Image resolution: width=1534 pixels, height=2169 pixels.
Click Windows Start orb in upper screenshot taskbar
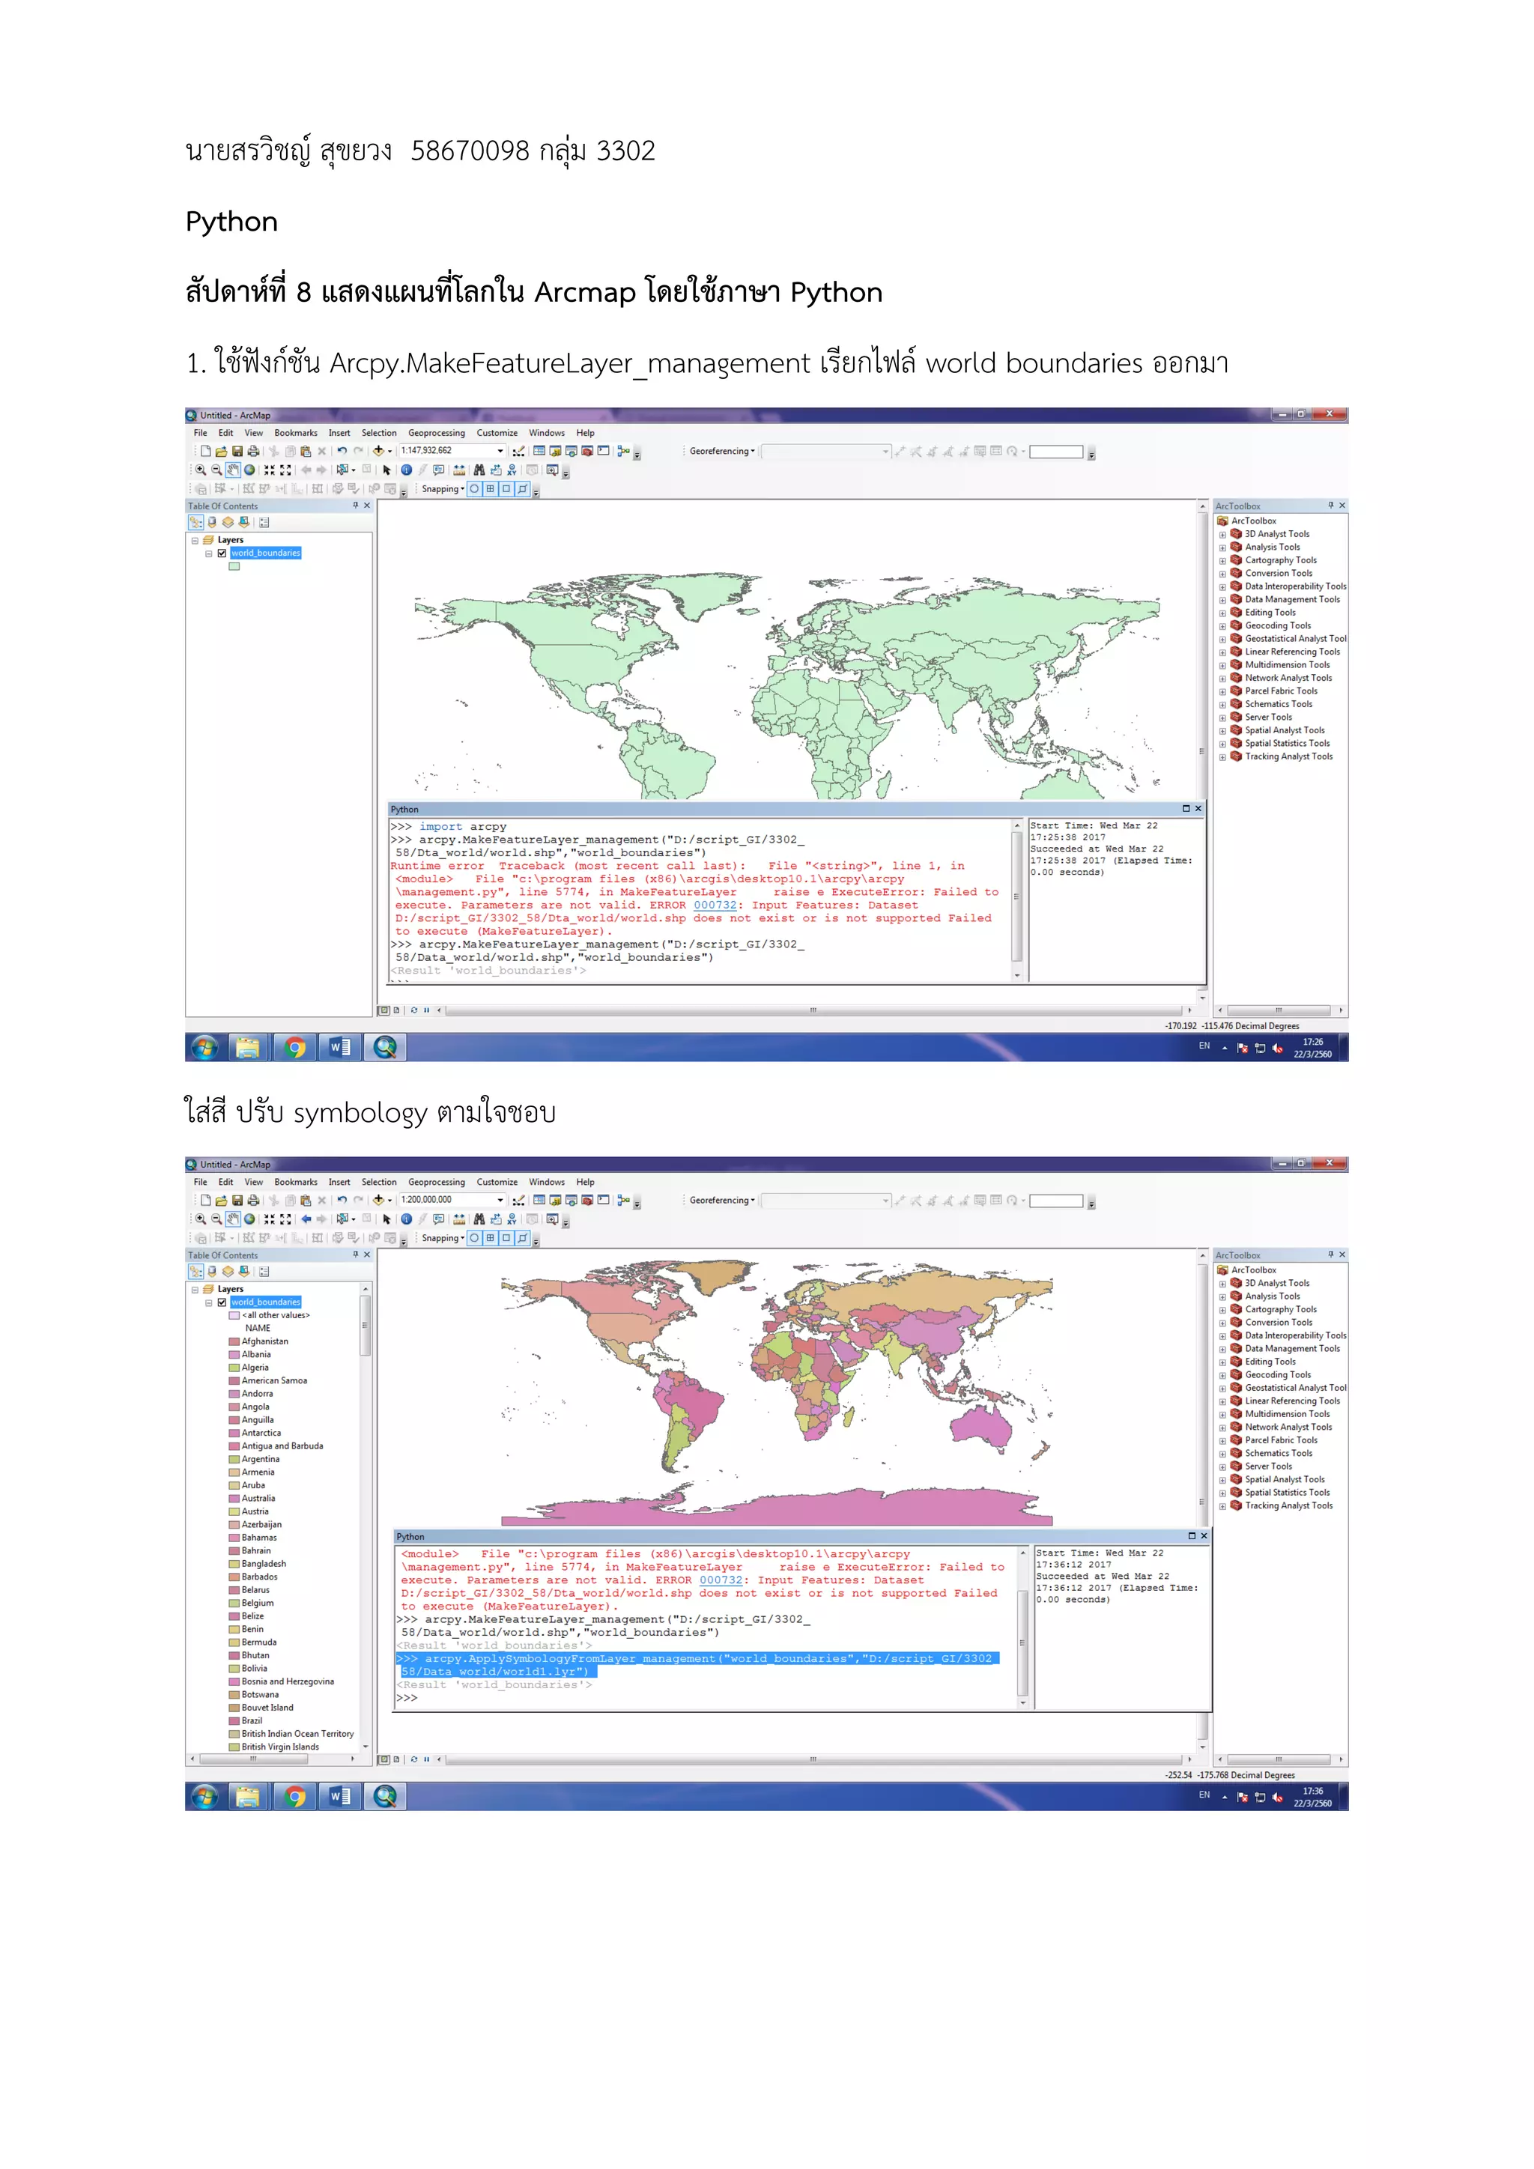tap(205, 1047)
